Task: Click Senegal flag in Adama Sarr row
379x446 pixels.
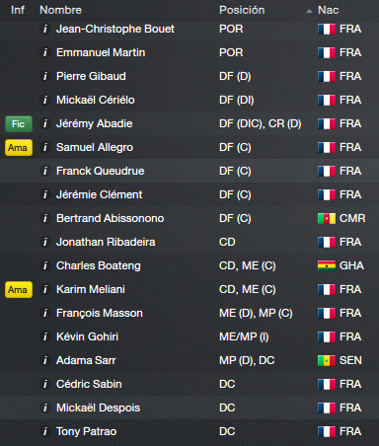Action: pyautogui.click(x=327, y=360)
